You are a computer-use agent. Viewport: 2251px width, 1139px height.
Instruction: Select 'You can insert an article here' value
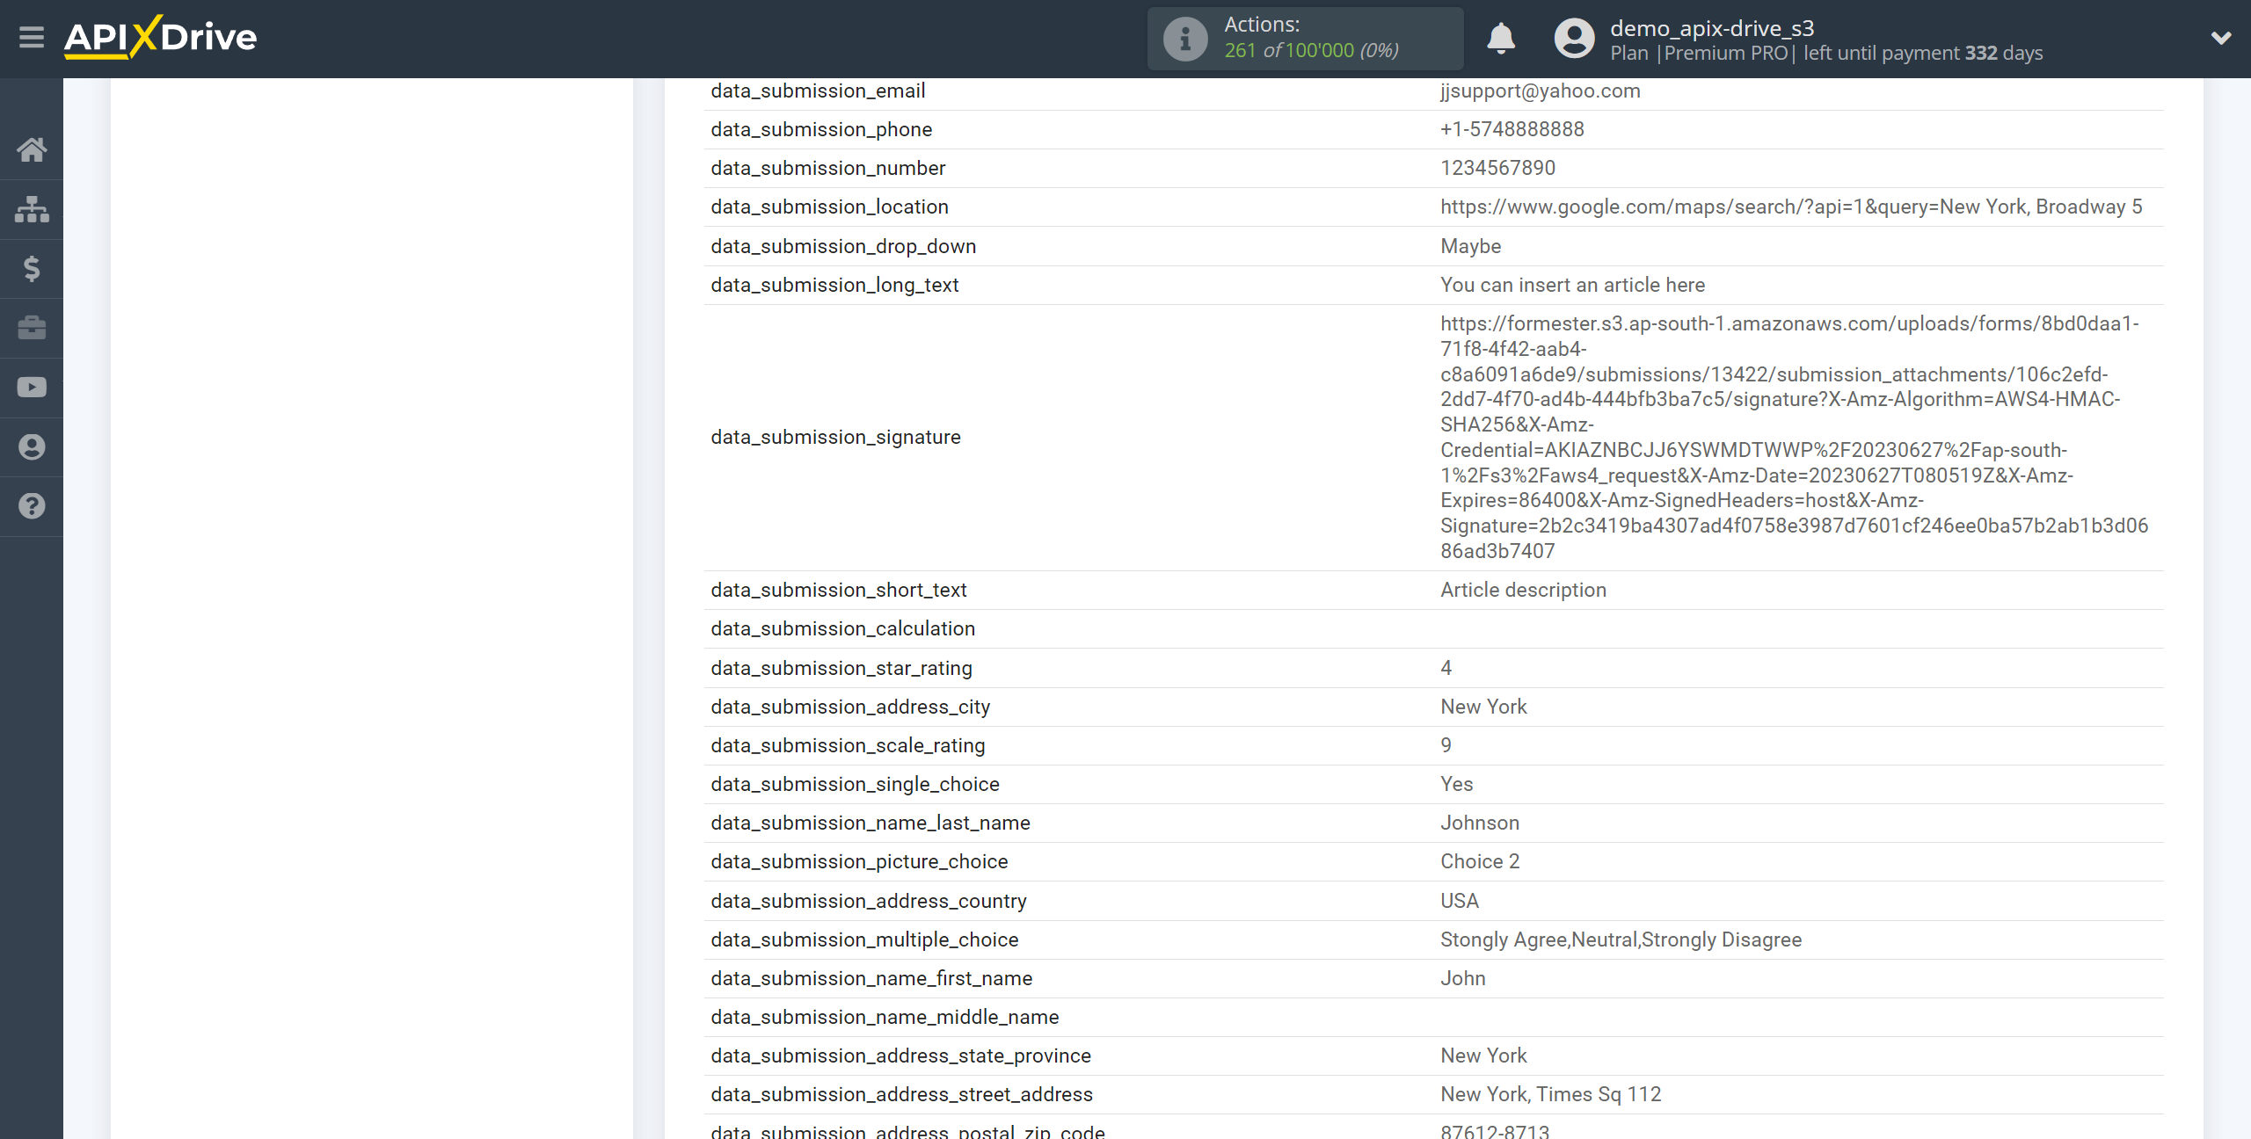1572,285
